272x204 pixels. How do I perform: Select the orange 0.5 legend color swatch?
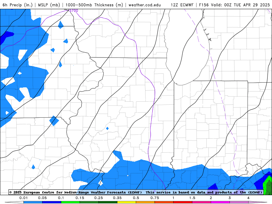(146, 202)
